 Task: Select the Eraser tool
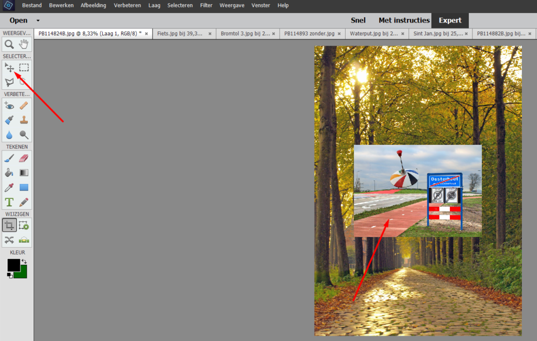coord(24,158)
